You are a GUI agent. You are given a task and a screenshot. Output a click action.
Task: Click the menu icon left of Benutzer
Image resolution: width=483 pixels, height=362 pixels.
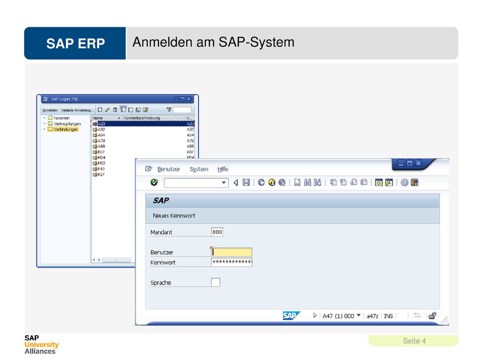(149, 169)
